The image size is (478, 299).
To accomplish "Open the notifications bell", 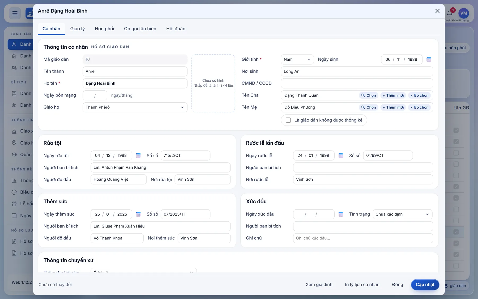I will [450, 13].
